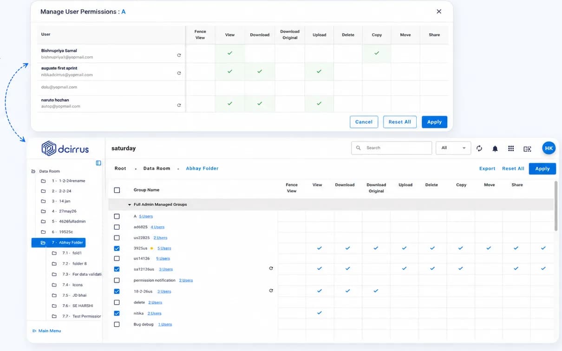Click the Data Room open-folder icon
The height and width of the screenshot is (351, 562).
pyautogui.click(x=33, y=171)
